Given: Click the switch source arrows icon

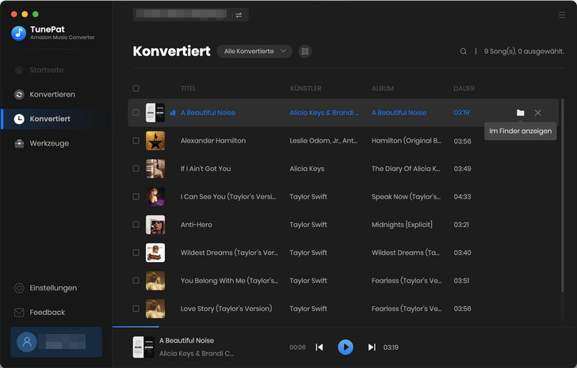Looking at the screenshot, I should [x=239, y=15].
